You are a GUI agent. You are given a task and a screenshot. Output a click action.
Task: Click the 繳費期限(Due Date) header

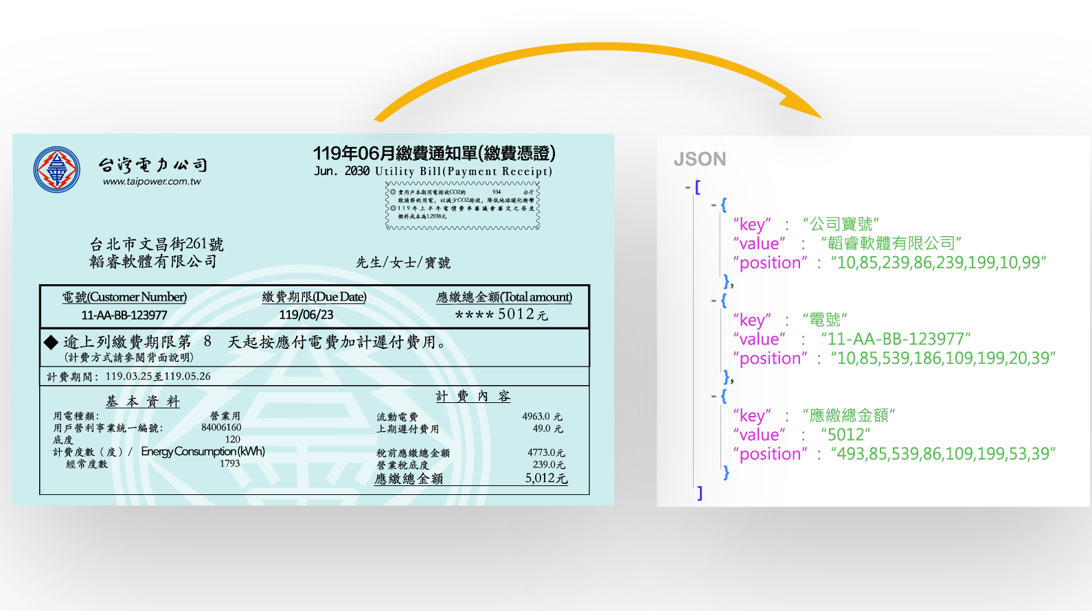point(315,297)
